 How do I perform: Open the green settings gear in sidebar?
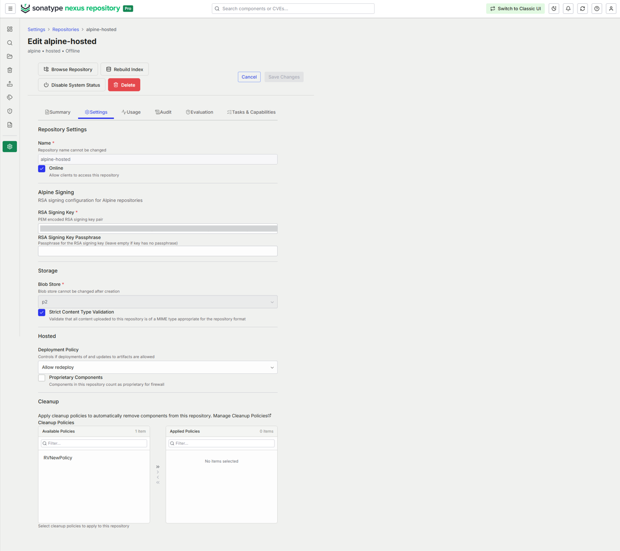pos(10,146)
